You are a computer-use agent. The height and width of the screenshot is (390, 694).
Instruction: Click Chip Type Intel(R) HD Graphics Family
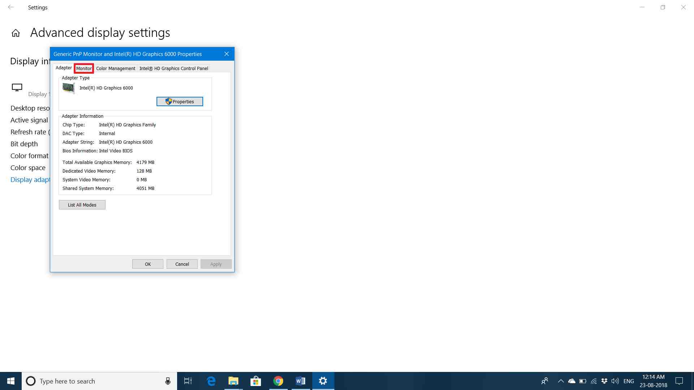(x=127, y=125)
